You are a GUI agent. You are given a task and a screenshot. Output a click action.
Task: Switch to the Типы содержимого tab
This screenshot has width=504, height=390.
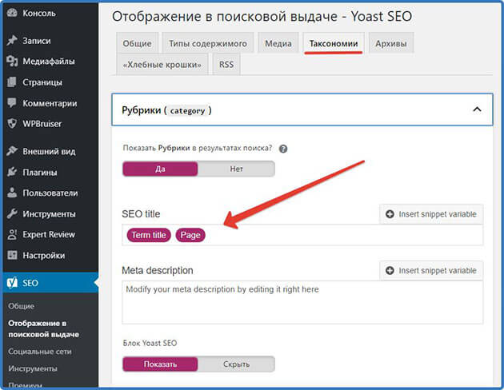(x=208, y=43)
